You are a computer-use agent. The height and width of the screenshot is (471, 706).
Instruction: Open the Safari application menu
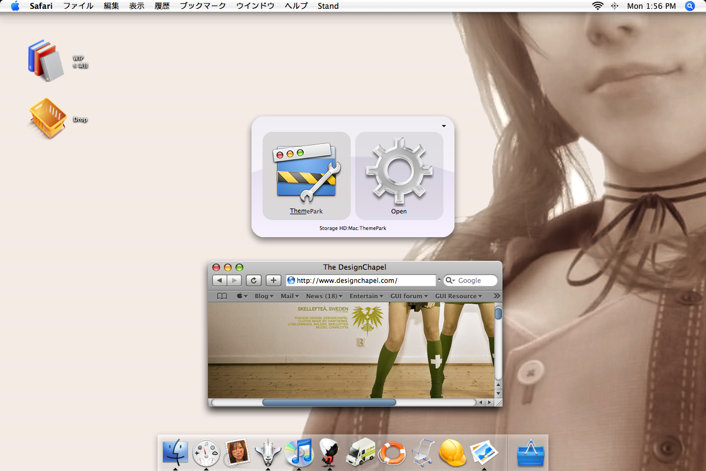41,6
